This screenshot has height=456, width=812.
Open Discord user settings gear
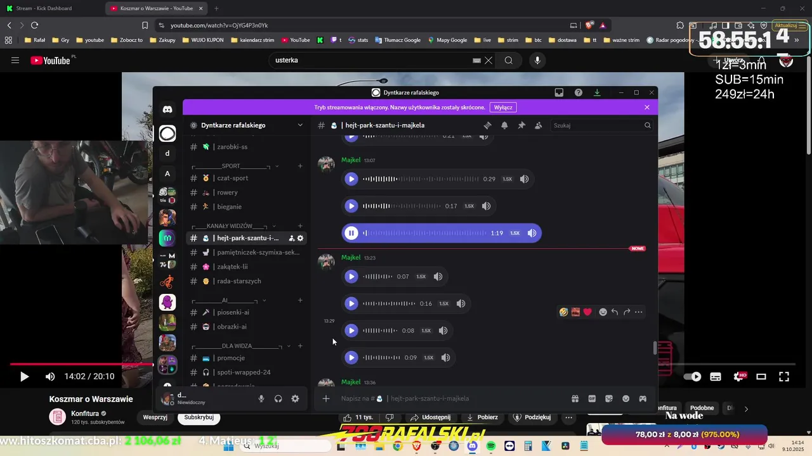(x=295, y=398)
